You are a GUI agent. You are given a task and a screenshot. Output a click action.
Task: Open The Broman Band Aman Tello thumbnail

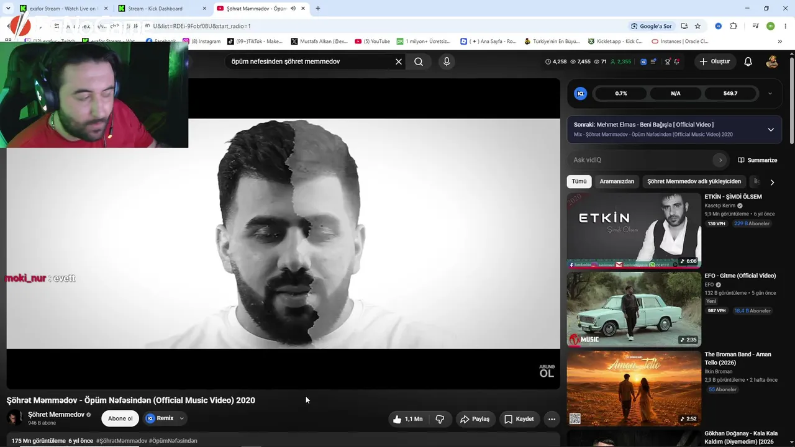point(634,388)
